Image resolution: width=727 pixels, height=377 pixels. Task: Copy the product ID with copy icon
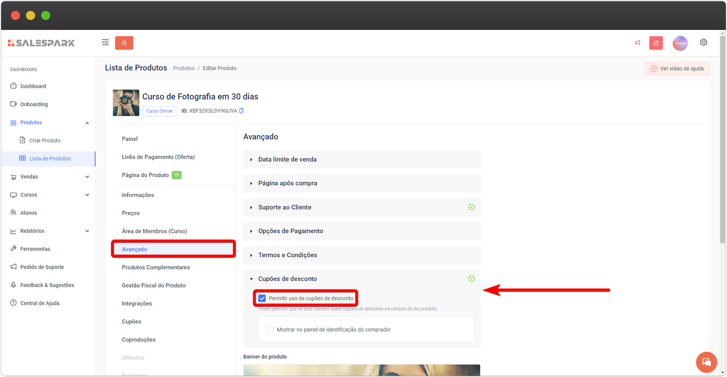pyautogui.click(x=241, y=111)
